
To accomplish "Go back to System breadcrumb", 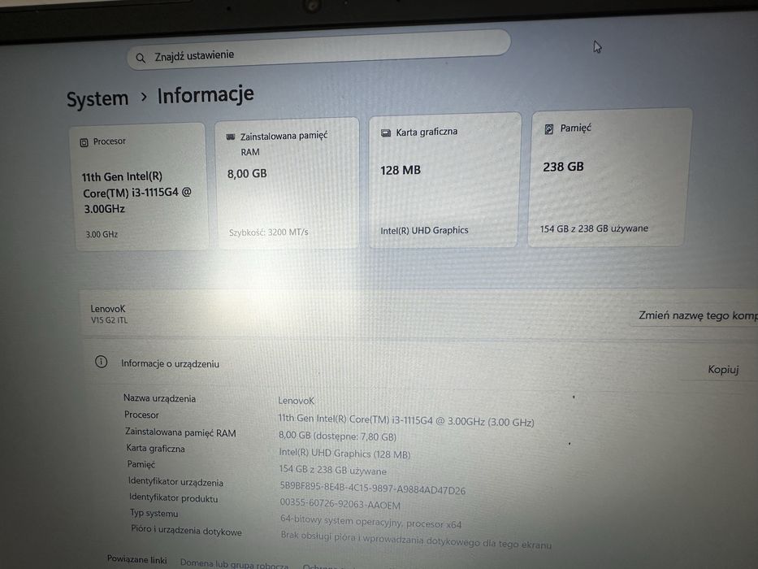I will 97,99.
